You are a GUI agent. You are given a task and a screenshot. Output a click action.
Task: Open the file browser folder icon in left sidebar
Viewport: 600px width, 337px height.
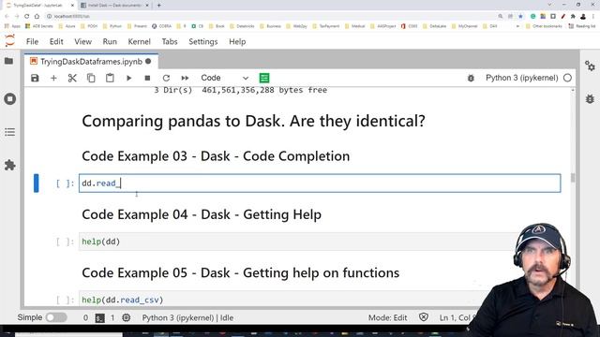click(8, 61)
